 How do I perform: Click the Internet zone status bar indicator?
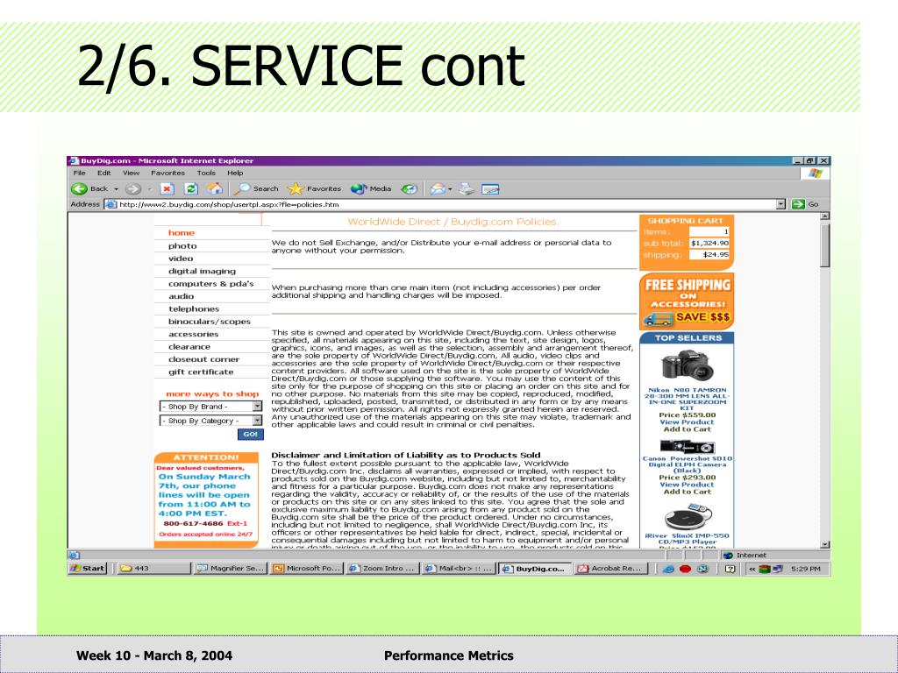[x=745, y=555]
